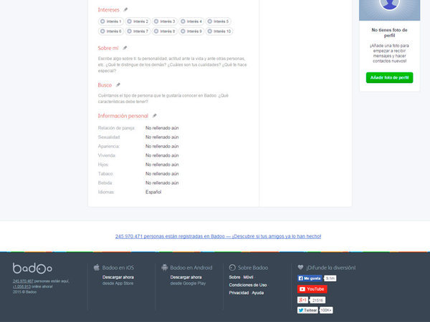Open the Ayuda footer link
Viewport: 430px width, 322px height.
(258, 293)
